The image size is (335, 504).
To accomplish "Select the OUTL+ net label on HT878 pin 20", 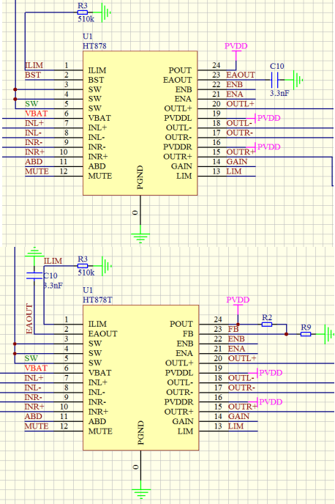I will coord(240,104).
